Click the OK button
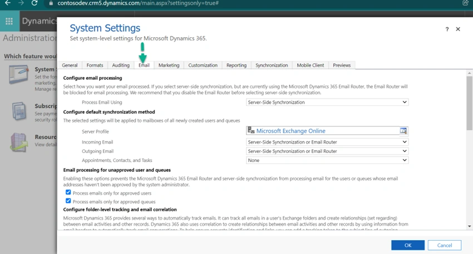The width and height of the screenshot is (473, 254). click(408, 245)
